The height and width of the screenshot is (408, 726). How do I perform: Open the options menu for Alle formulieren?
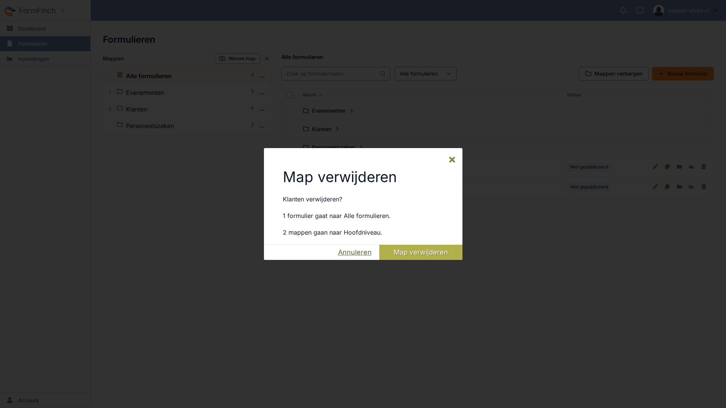[x=262, y=77]
